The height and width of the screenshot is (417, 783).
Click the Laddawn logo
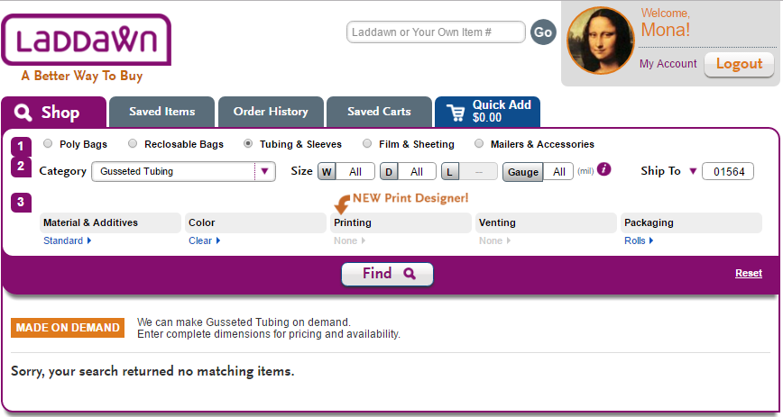(87, 40)
